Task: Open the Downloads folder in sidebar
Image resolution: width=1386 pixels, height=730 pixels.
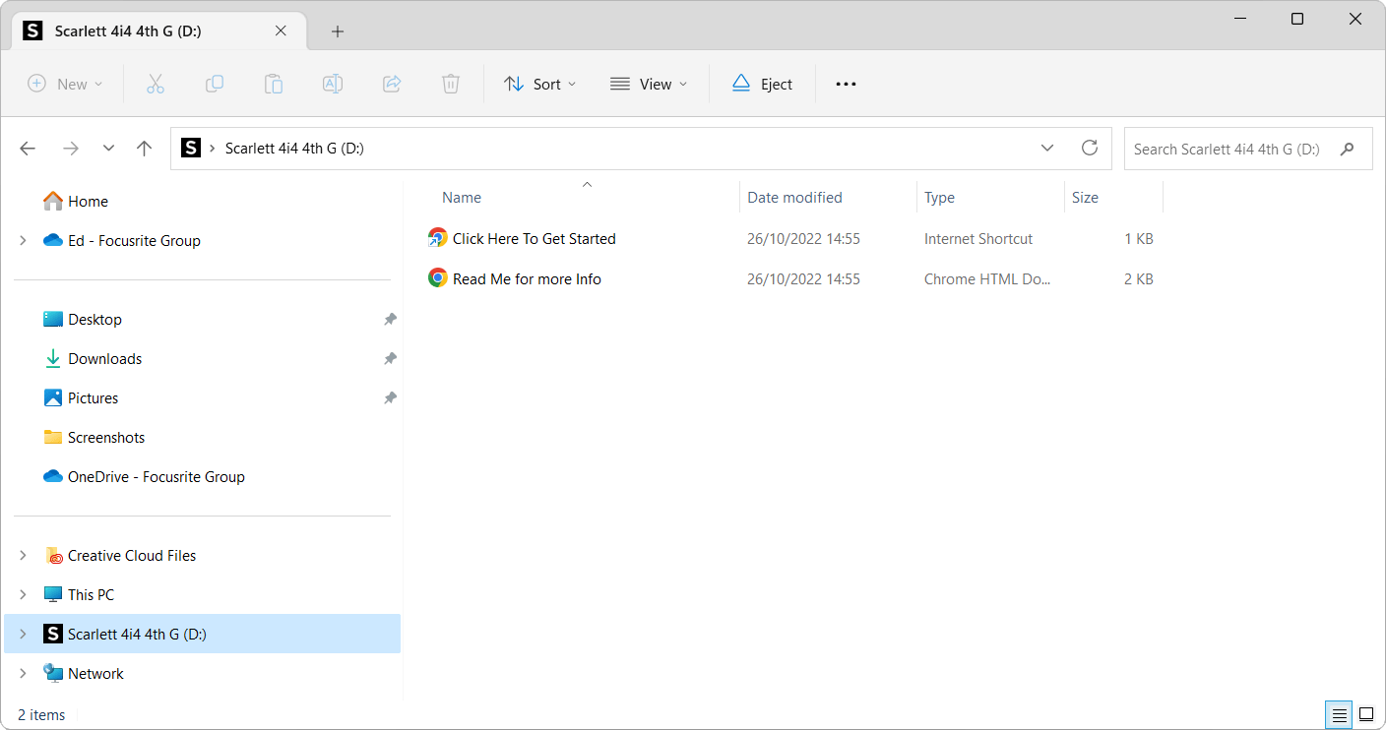Action: (105, 358)
